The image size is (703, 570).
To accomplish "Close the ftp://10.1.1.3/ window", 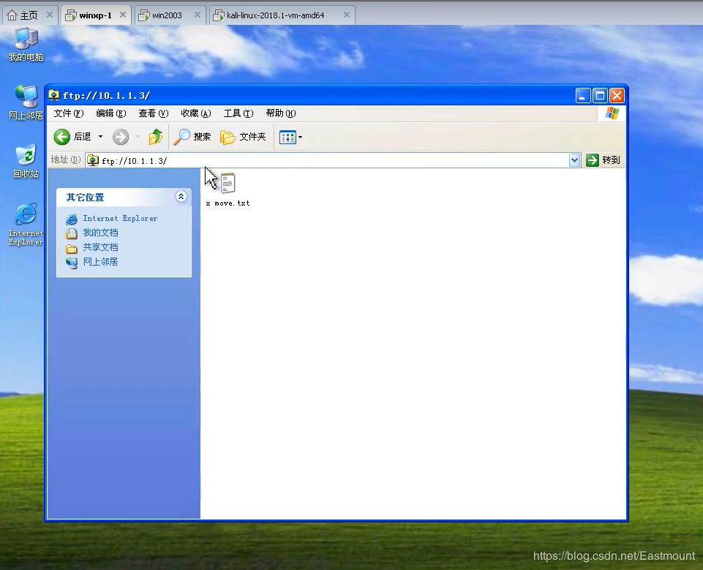I will pos(617,95).
